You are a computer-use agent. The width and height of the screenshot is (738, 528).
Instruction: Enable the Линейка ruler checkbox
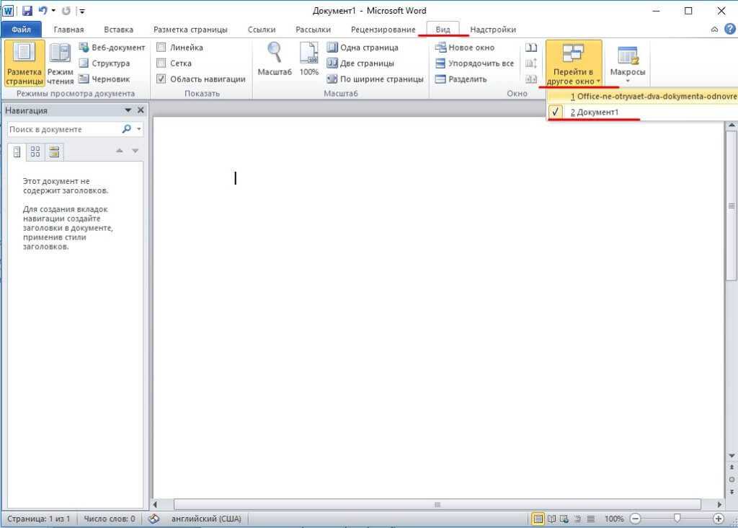161,48
